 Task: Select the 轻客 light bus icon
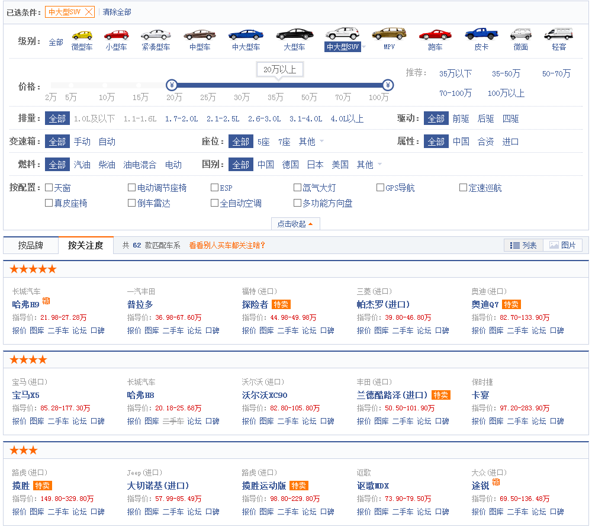[x=559, y=34]
